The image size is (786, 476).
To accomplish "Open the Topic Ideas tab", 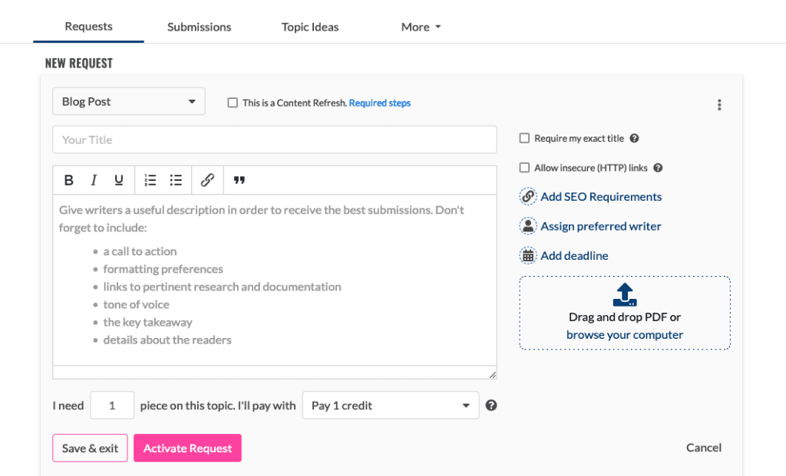I will point(310,27).
